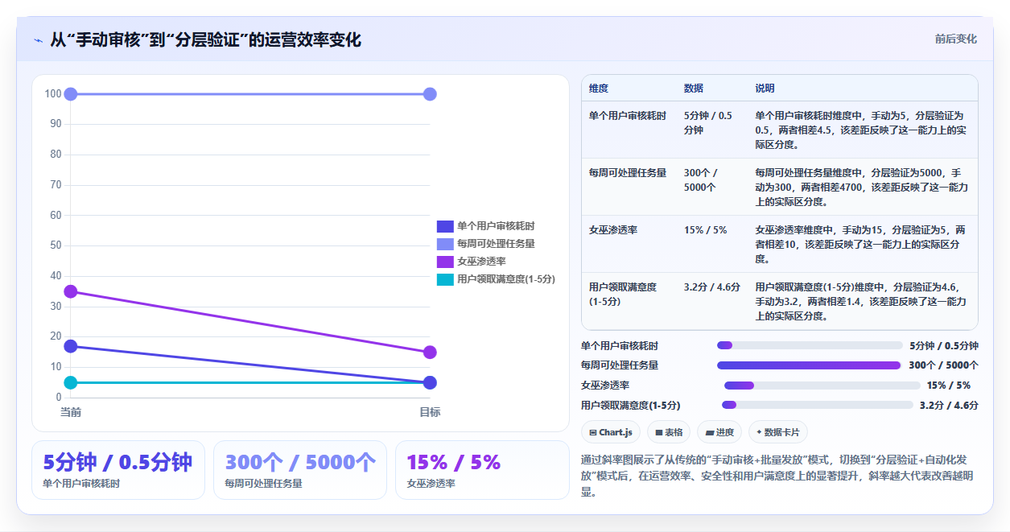Click the 目标 x-axis label
This screenshot has width=1010, height=532.
tap(430, 412)
